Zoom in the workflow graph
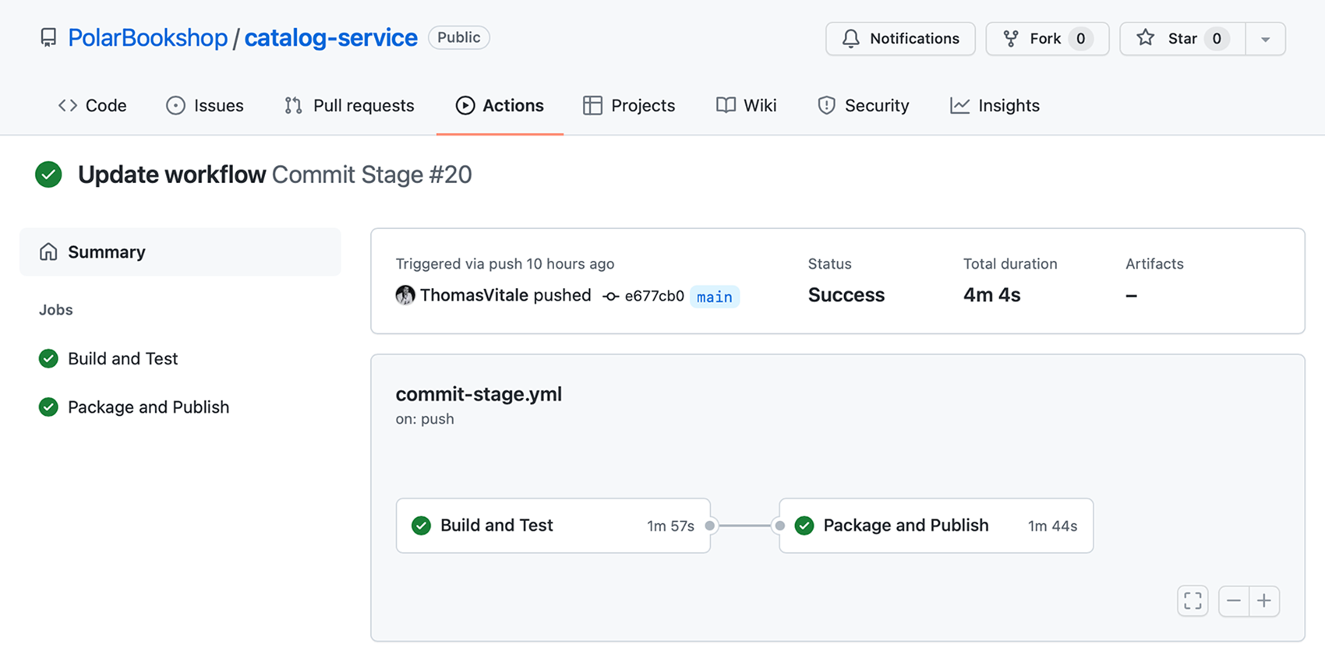Image resolution: width=1325 pixels, height=651 pixels. [x=1264, y=600]
